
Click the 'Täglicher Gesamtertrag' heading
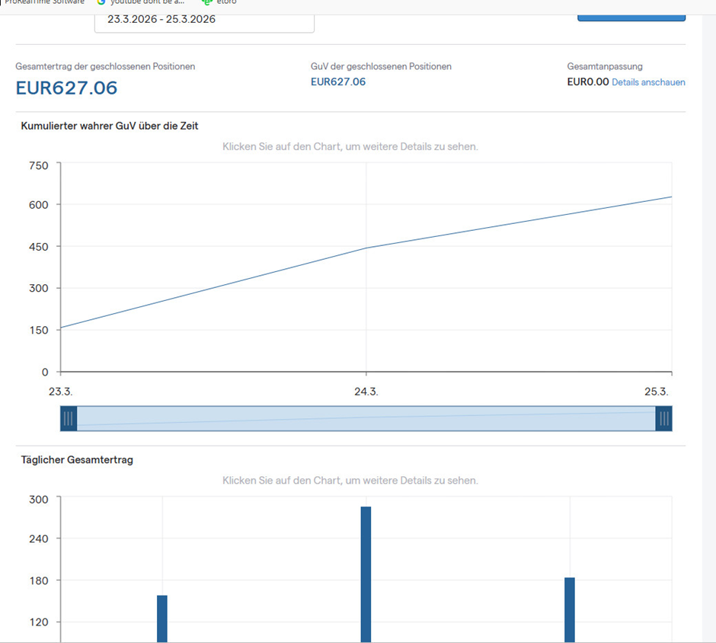(x=77, y=460)
